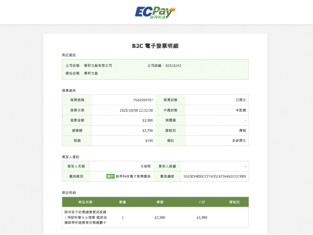Image resolution: width=313 pixels, height=235 pixels.
Task: Select the company tax ID 83523243
Action: [173, 65]
